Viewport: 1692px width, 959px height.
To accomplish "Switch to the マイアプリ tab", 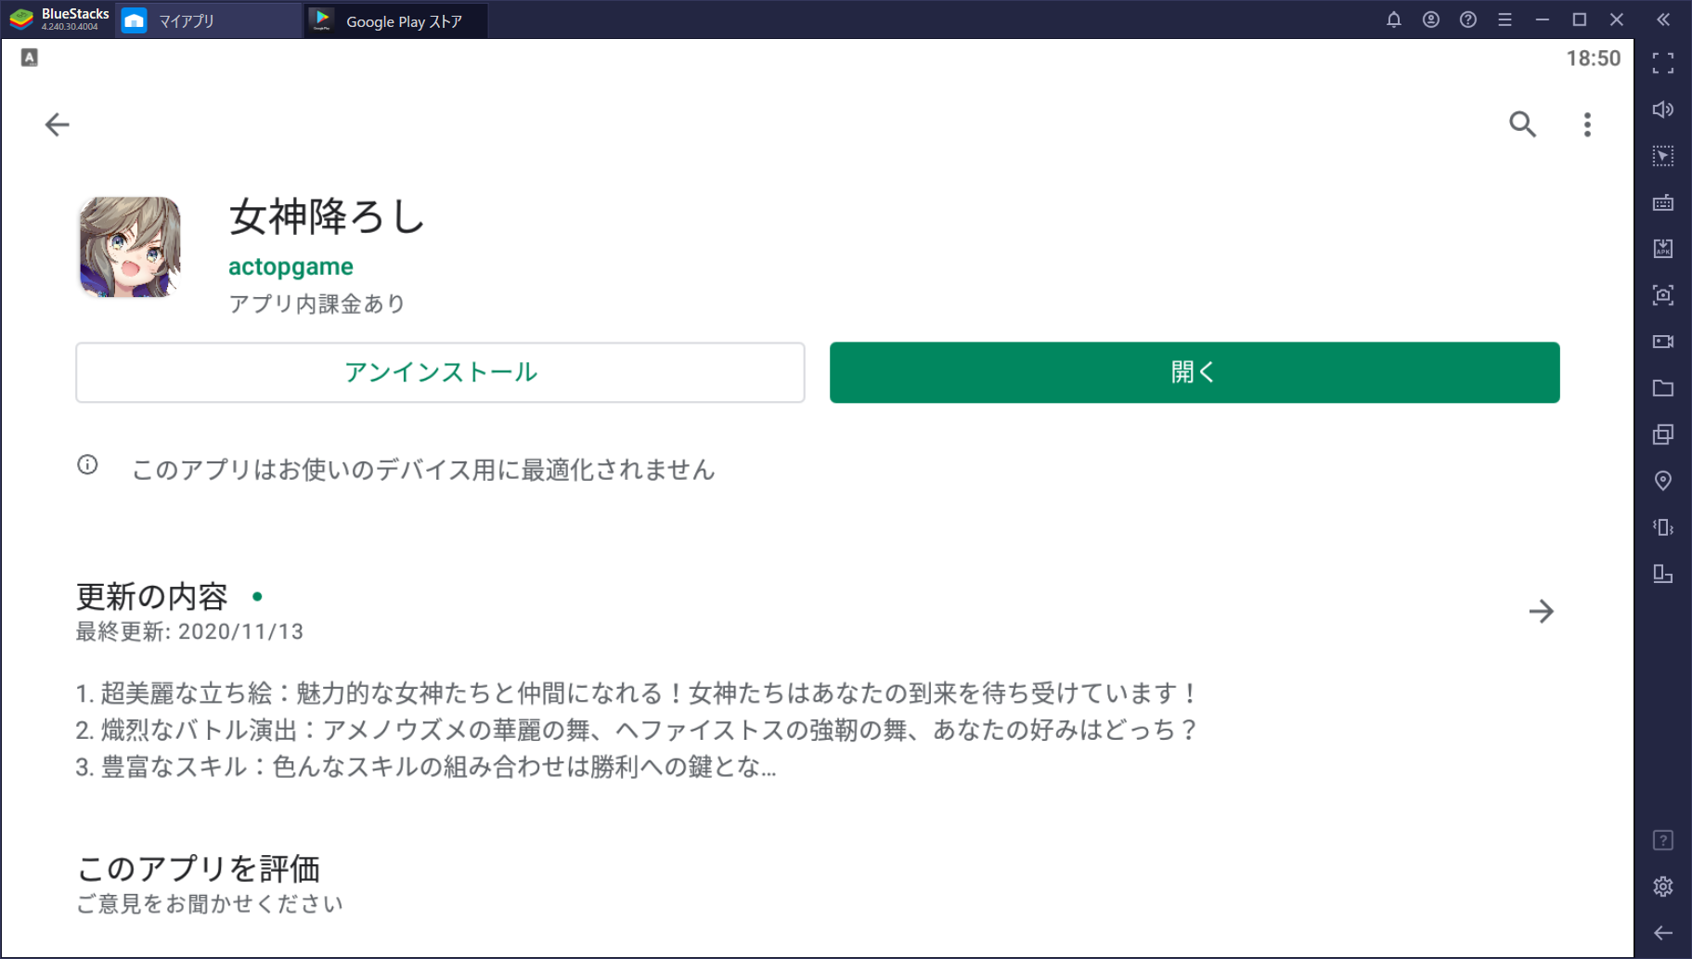I will click(208, 20).
